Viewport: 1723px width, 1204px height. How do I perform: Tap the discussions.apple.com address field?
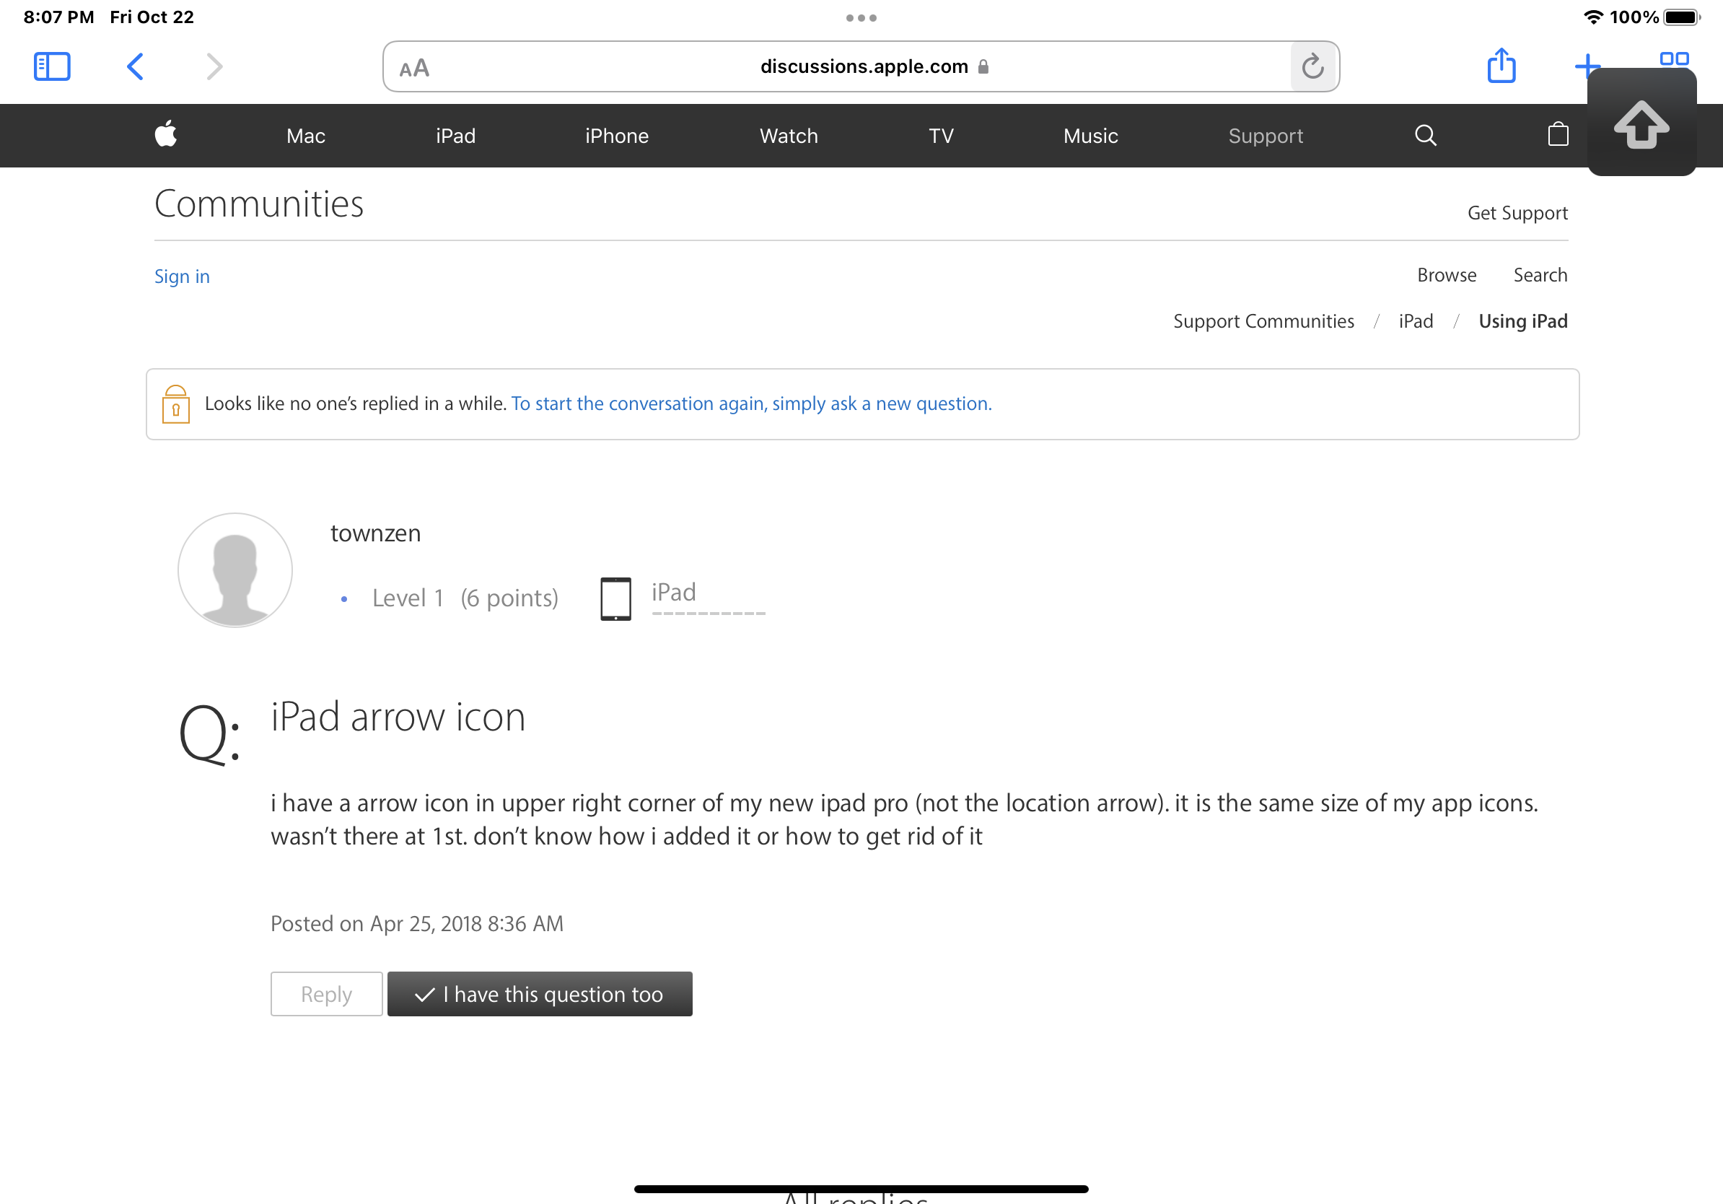863,67
